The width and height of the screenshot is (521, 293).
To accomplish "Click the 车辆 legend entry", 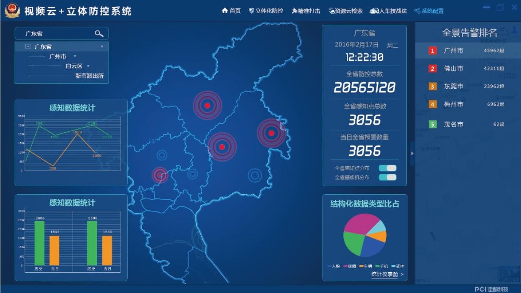I will [x=366, y=266].
